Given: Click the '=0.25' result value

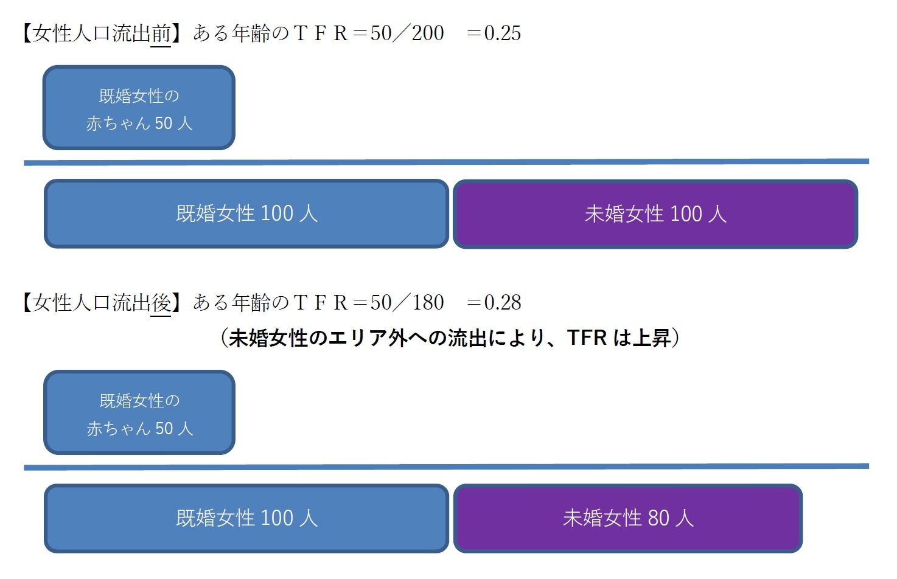Looking at the screenshot, I should pos(494,33).
